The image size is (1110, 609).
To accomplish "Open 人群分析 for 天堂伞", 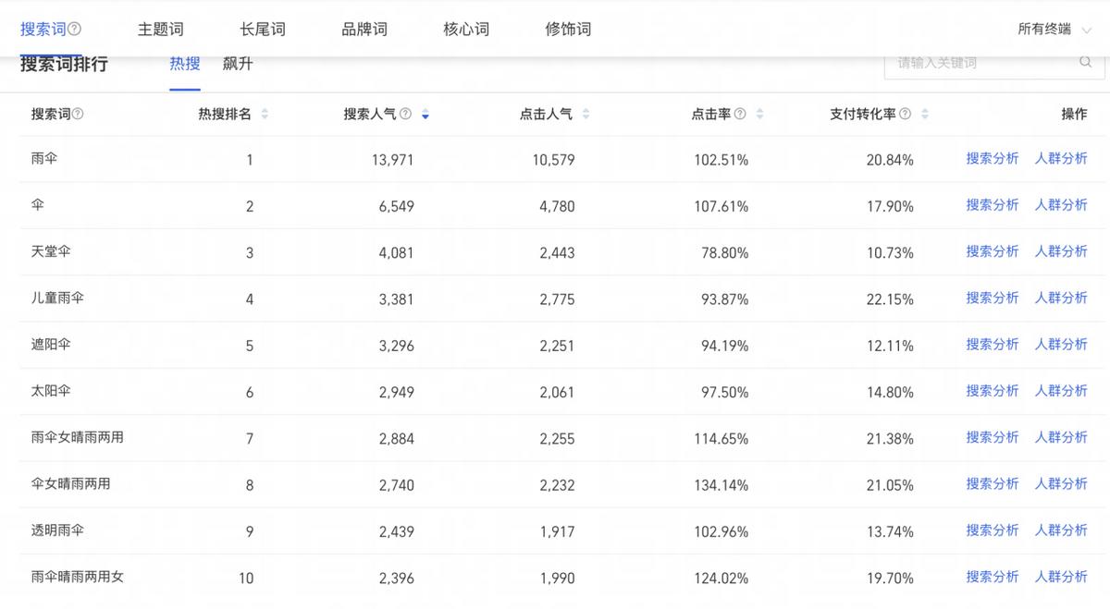I will [x=1061, y=251].
